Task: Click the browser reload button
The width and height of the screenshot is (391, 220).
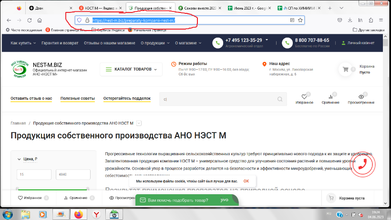Action: 30,20
